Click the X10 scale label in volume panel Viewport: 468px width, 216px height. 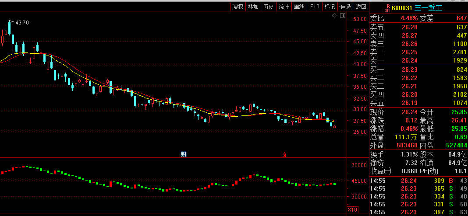pos(352,210)
